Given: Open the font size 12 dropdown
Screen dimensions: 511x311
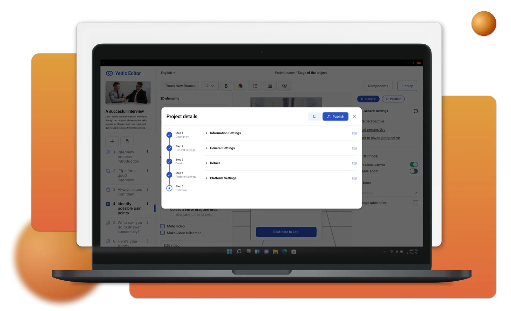Looking at the screenshot, I should (x=209, y=86).
